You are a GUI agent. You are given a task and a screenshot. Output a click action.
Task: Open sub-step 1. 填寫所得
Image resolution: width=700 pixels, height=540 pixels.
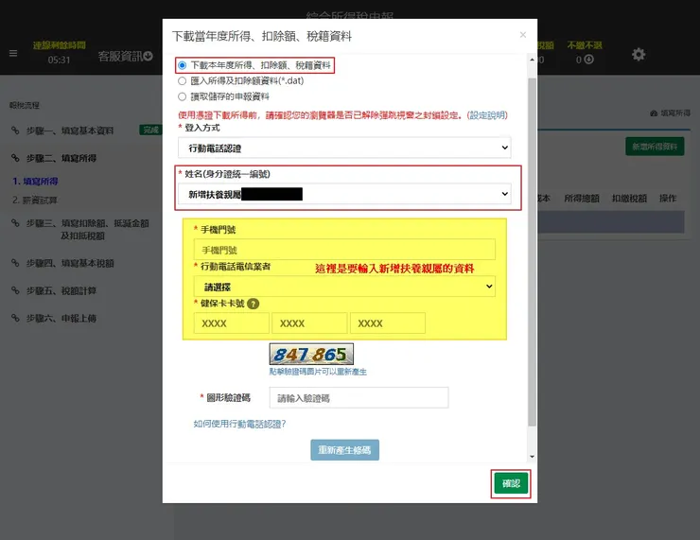pos(35,182)
